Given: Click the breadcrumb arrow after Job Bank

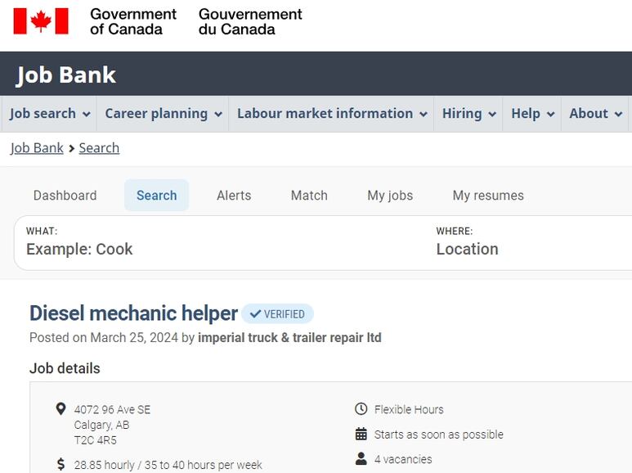Looking at the screenshot, I should pyautogui.click(x=71, y=148).
